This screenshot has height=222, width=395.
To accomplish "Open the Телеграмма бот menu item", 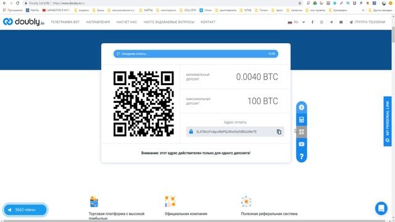I will [x=65, y=22].
